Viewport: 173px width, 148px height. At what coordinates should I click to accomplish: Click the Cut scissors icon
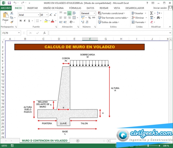click(x=12, y=13)
